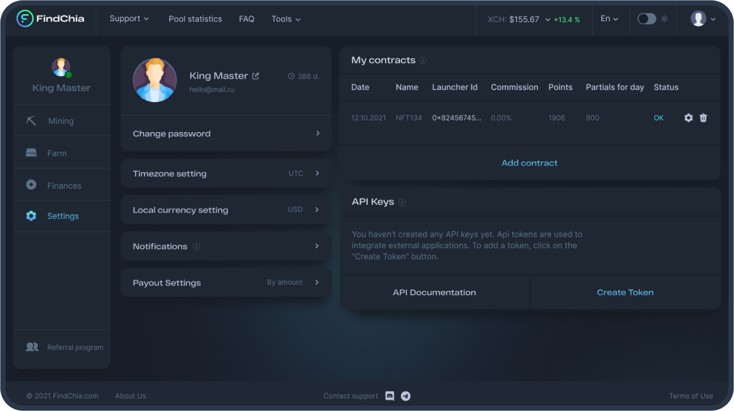Click the Create Token button
This screenshot has height=411, width=734.
point(625,292)
